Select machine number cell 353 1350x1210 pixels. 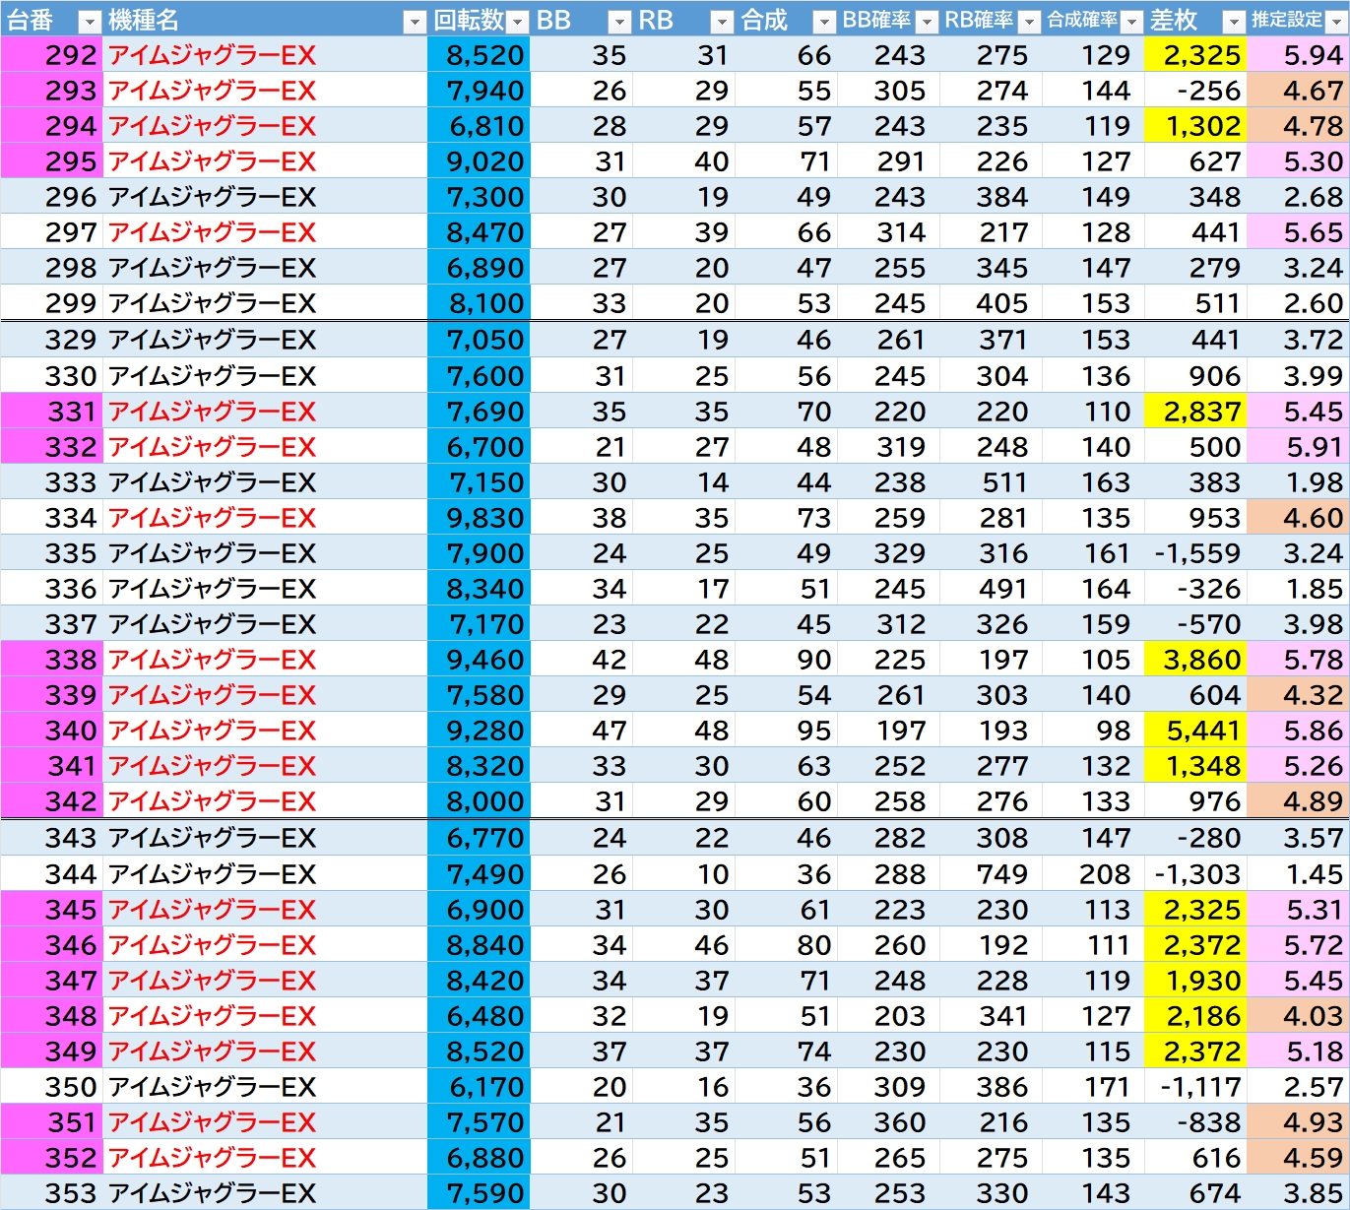pos(51,1193)
